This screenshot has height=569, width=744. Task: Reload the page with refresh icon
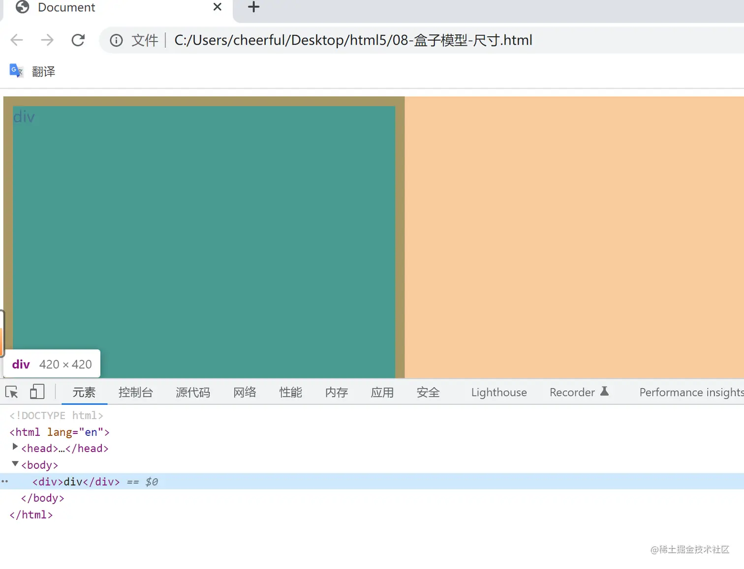pyautogui.click(x=78, y=40)
